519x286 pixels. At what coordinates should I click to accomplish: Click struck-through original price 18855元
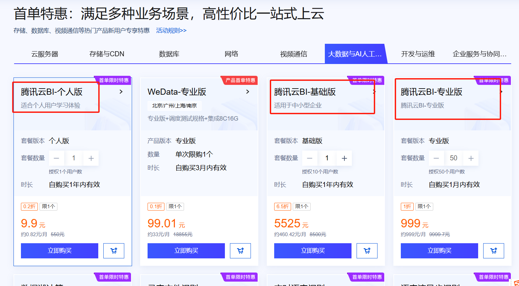click(183, 234)
